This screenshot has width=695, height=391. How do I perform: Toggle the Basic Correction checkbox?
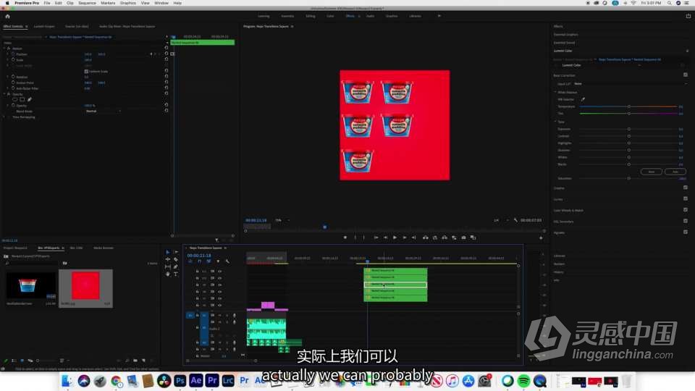[686, 75]
